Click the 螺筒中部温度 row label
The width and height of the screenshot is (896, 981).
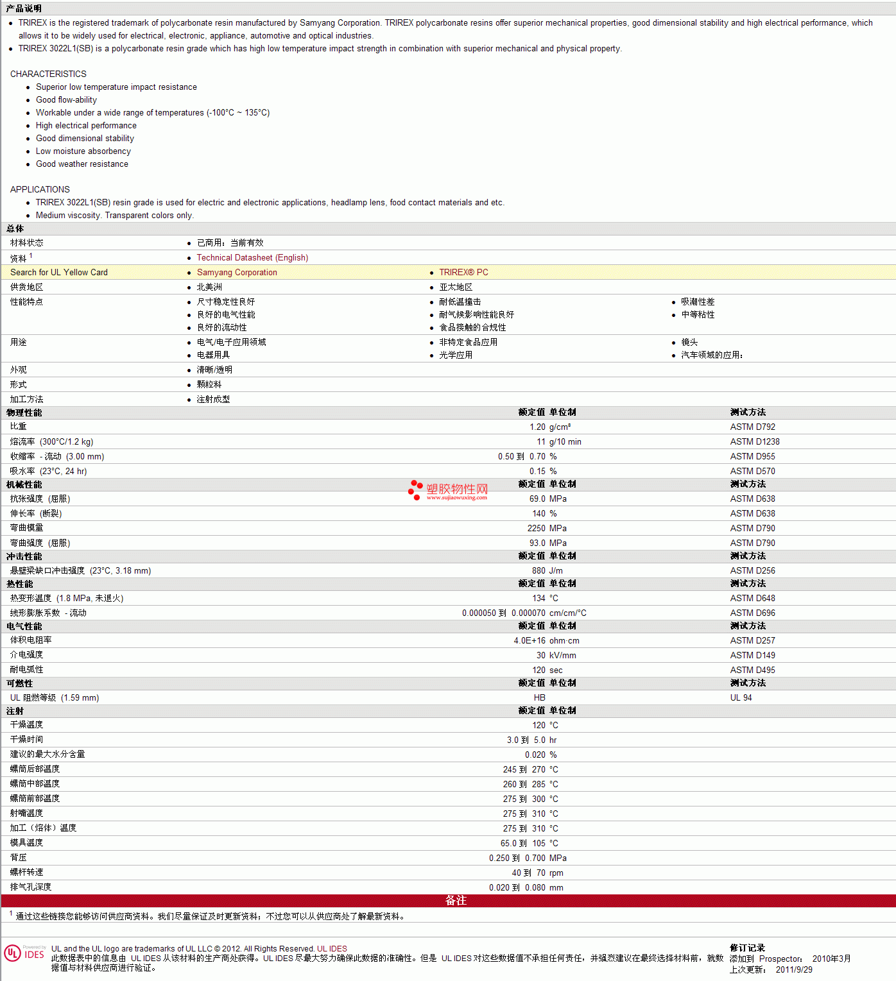[35, 784]
